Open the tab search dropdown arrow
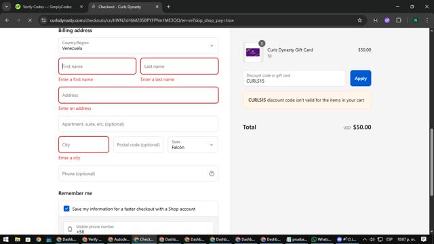Image resolution: width=434 pixels, height=244 pixels. (6, 7)
